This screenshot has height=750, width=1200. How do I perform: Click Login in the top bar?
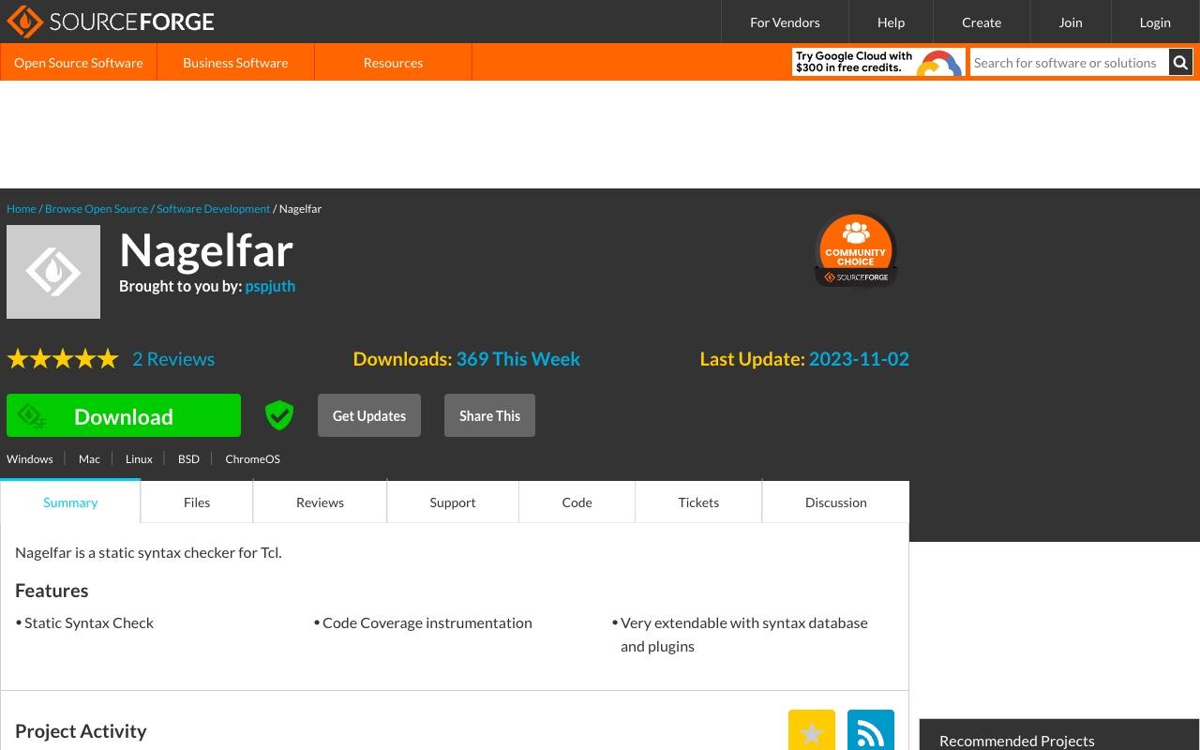coord(1155,22)
